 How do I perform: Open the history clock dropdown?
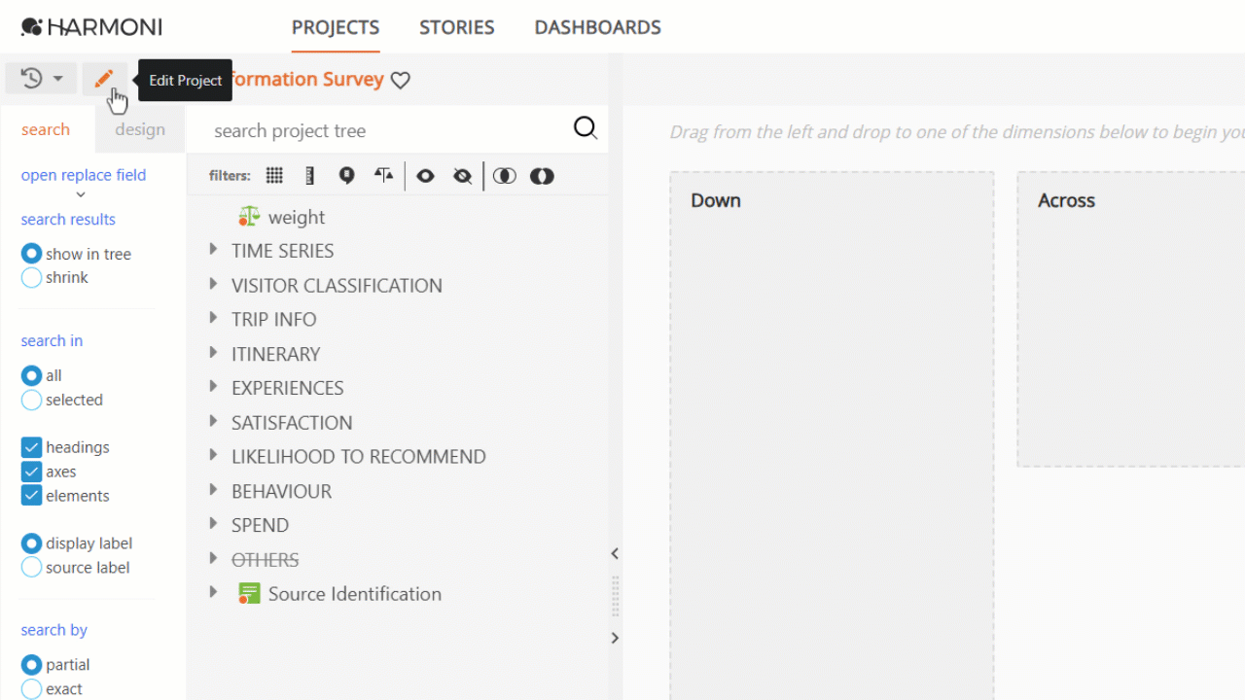tap(41, 79)
